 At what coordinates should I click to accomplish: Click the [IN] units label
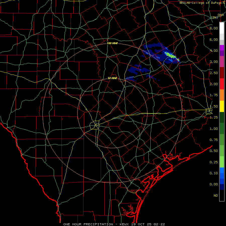pyautogui.click(x=214, y=17)
